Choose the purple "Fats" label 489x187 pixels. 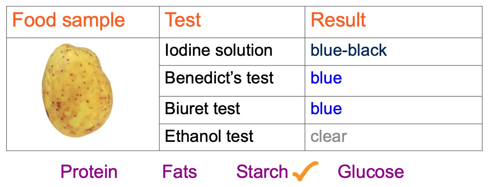coord(179,172)
